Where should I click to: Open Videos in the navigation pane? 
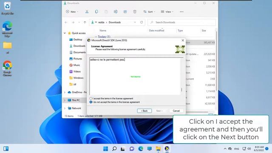75,71
